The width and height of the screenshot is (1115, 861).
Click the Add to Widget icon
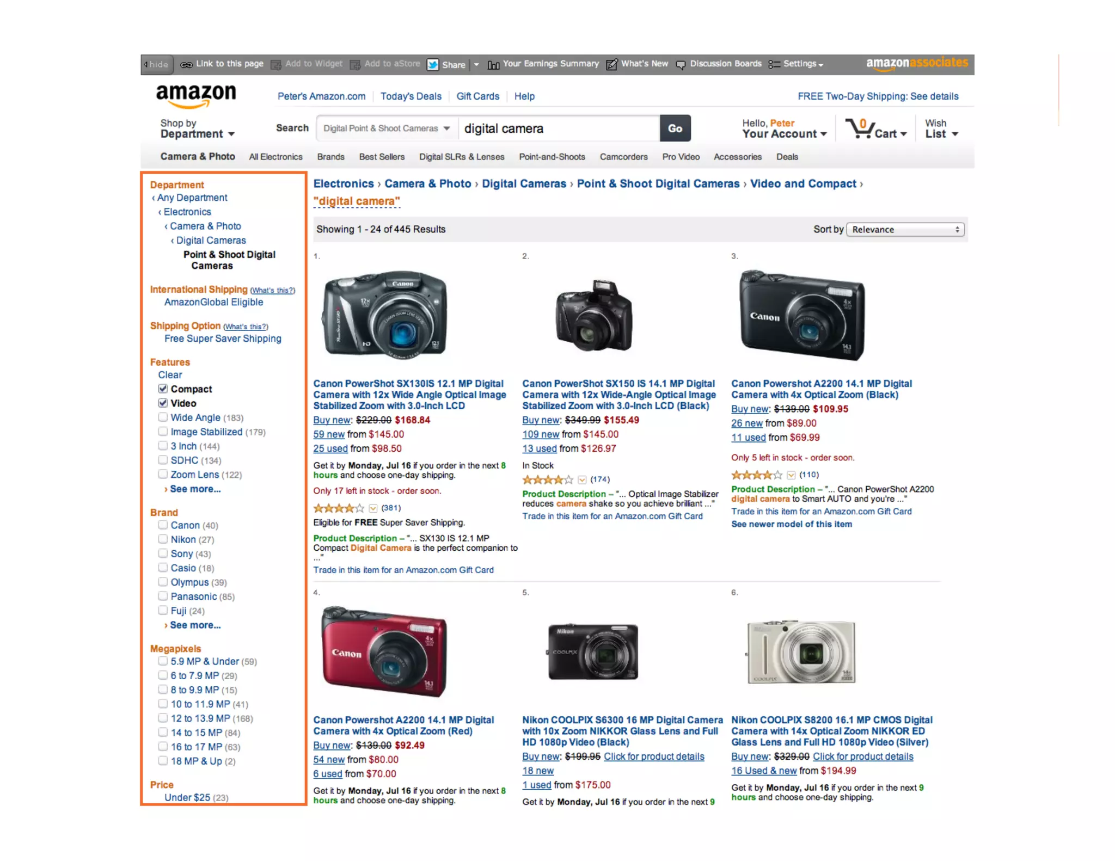click(275, 65)
